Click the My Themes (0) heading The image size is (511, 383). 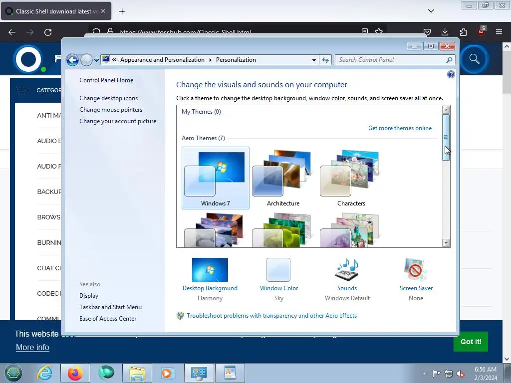pyautogui.click(x=201, y=112)
